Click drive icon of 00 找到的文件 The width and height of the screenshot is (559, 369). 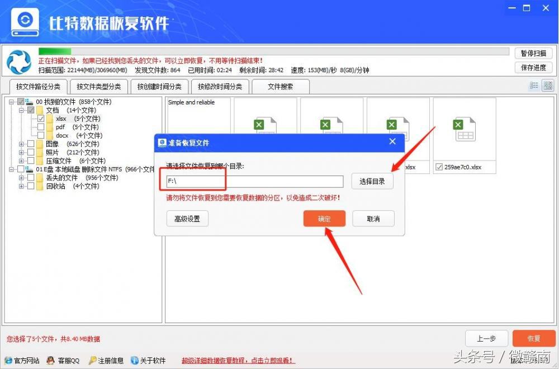[30, 102]
